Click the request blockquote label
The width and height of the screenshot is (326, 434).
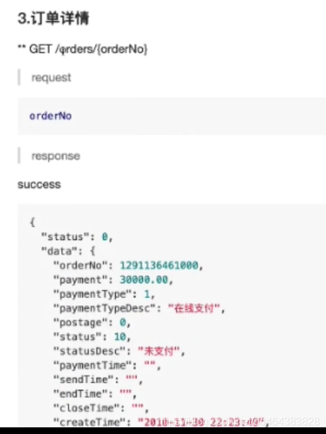(x=51, y=77)
